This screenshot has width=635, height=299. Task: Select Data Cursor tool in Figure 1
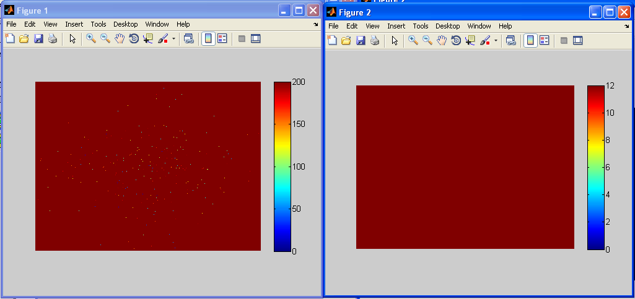pos(148,39)
